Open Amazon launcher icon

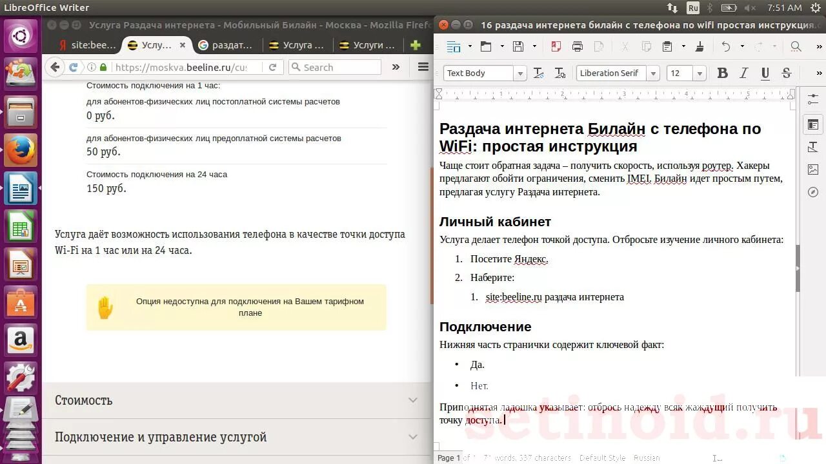point(21,339)
